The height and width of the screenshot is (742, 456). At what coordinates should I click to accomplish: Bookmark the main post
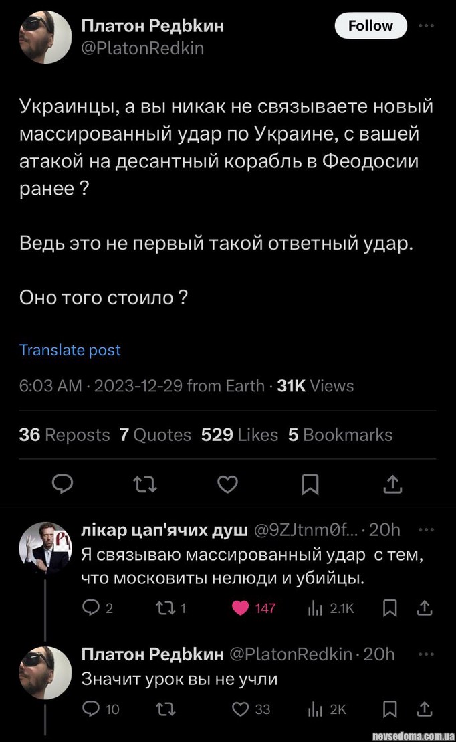[310, 483]
